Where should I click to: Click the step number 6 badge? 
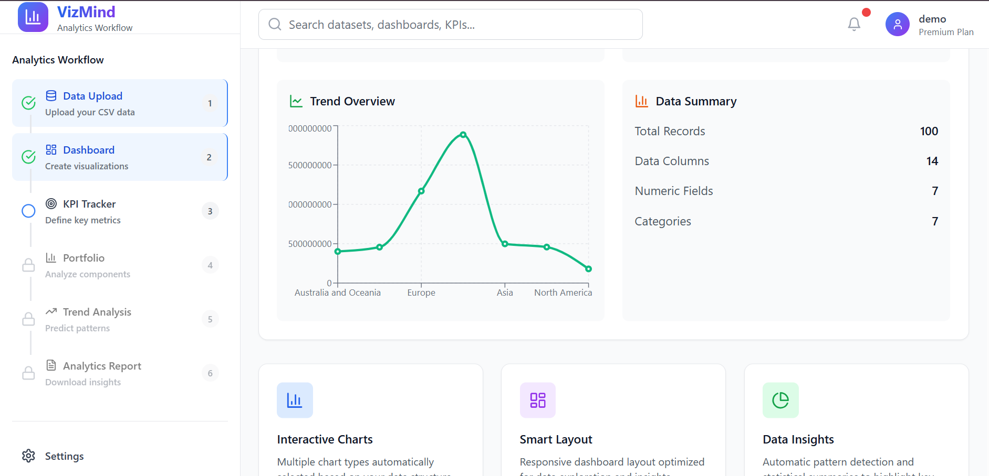click(x=210, y=373)
